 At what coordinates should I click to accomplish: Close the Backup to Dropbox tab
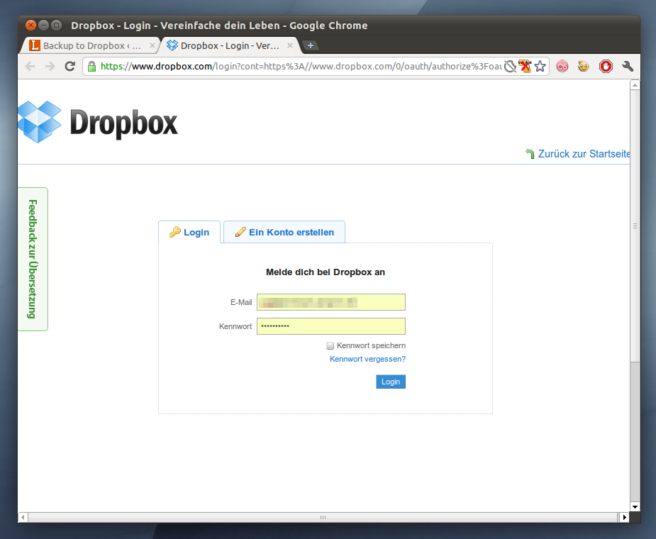coord(152,45)
